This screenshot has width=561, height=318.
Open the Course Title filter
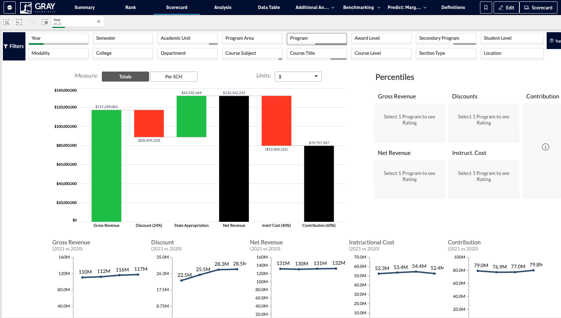[x=317, y=54]
